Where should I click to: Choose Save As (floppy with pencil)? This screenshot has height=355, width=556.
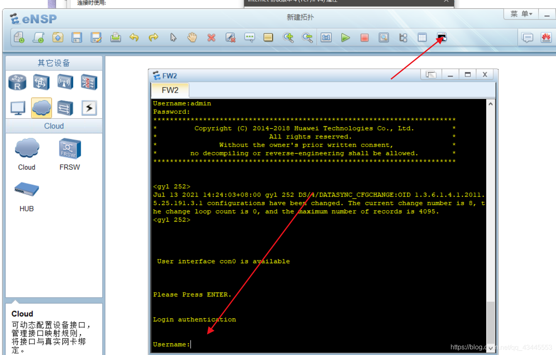pos(96,38)
